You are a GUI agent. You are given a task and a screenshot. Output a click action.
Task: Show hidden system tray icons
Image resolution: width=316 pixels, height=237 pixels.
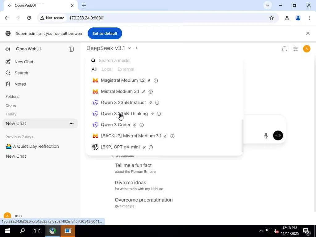pos(261,231)
